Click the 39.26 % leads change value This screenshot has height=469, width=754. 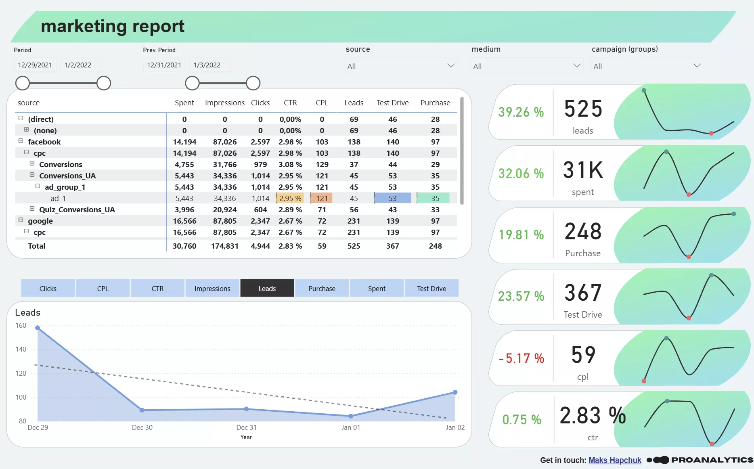point(521,112)
